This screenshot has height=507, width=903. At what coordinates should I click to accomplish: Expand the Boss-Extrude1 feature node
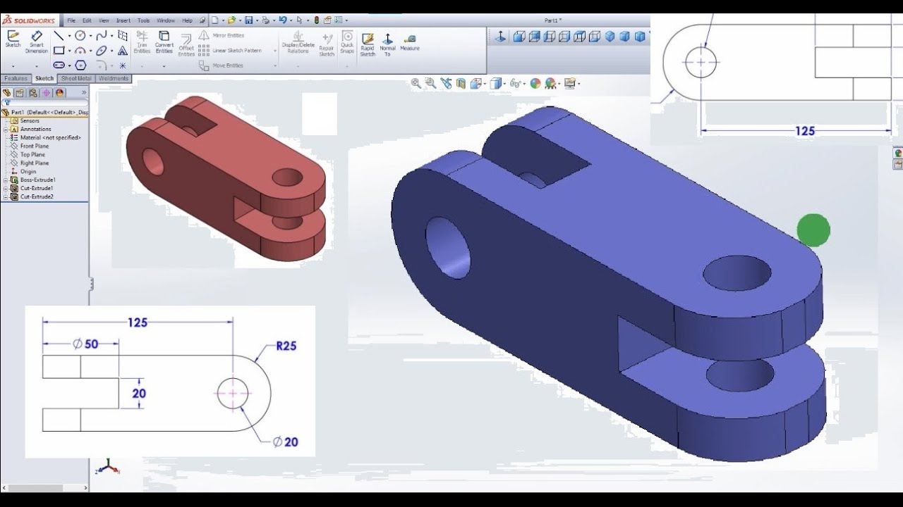coord(6,180)
